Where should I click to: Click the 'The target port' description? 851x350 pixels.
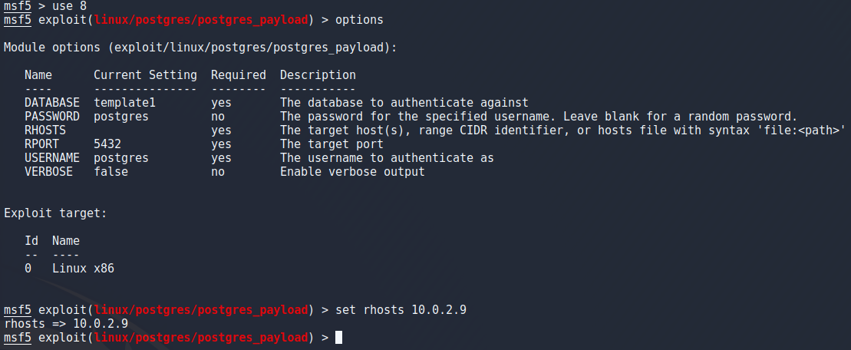tap(331, 144)
